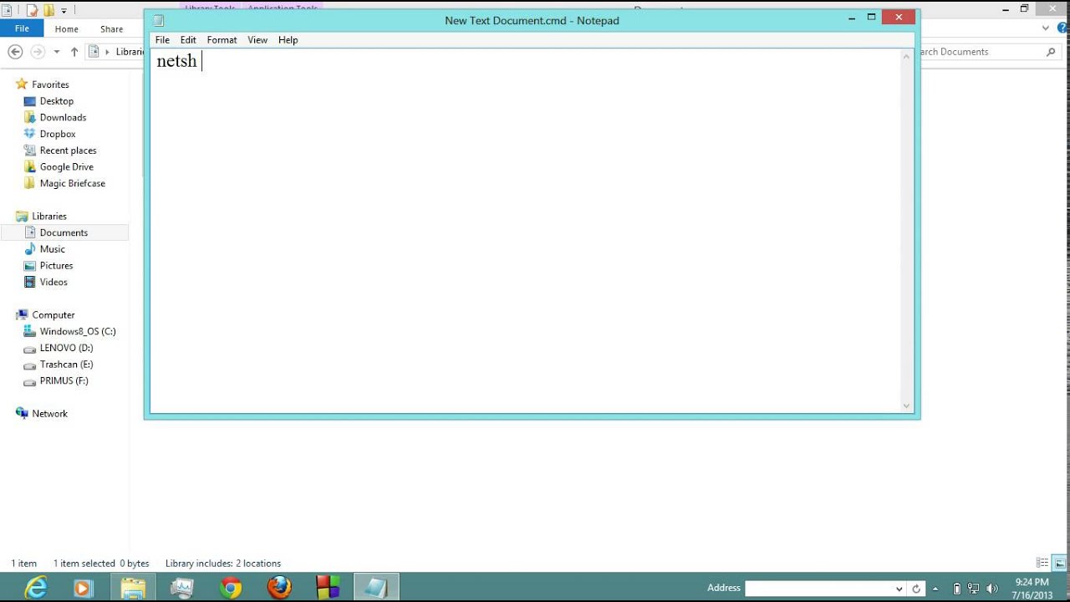Click the File Explorer taskbar button
Image resolution: width=1070 pixels, height=602 pixels.
point(133,588)
